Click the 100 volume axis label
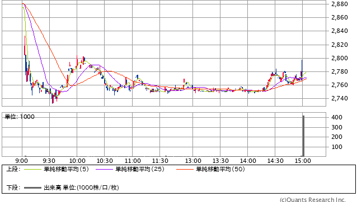 337,147
